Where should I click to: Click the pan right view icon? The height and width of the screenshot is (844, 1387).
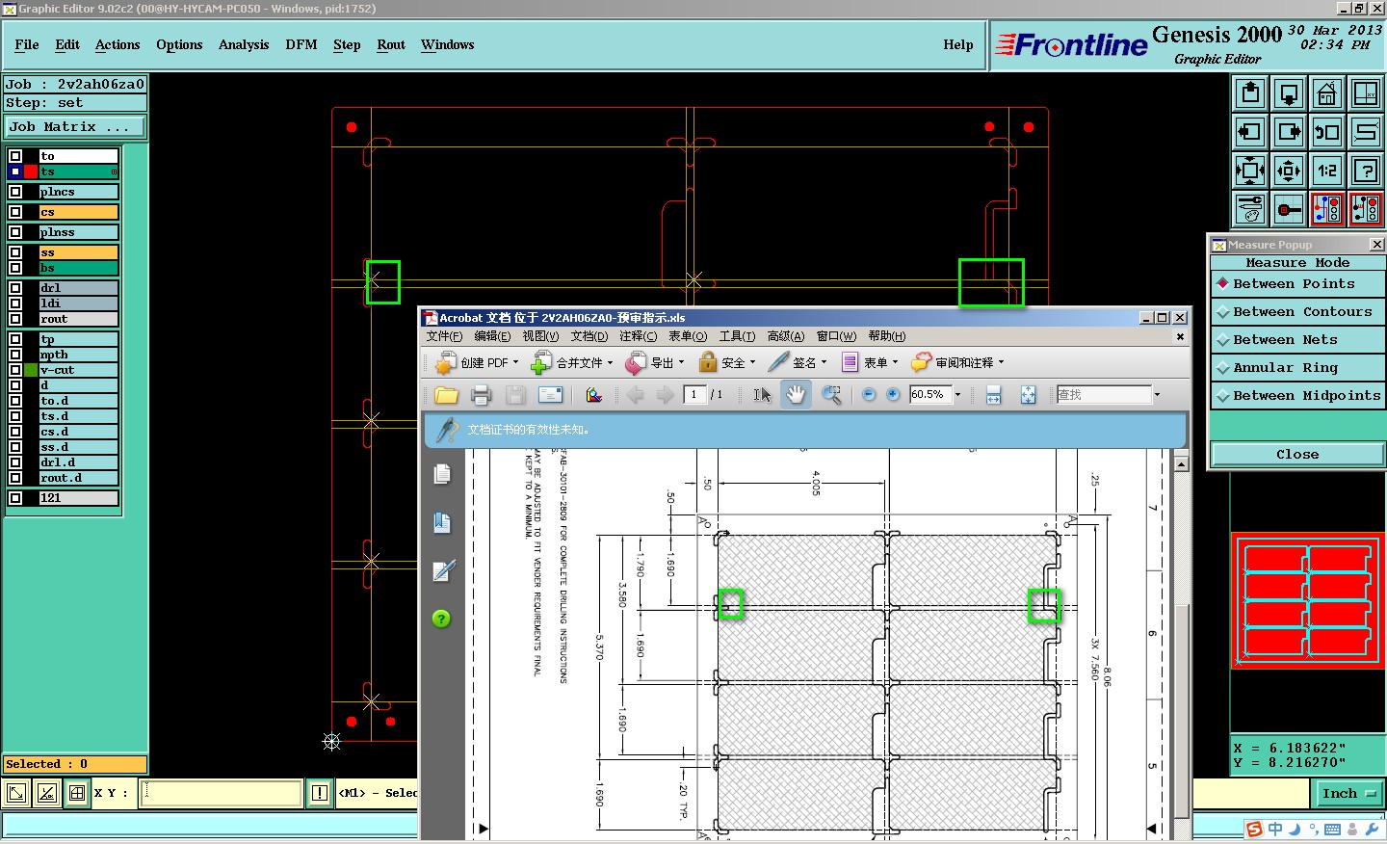point(1289,132)
